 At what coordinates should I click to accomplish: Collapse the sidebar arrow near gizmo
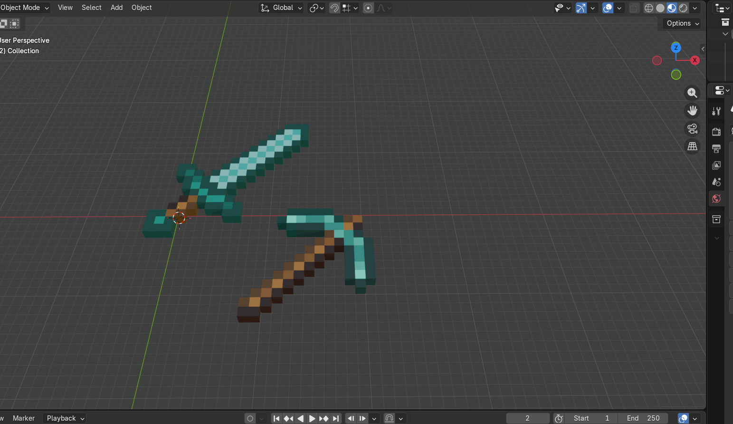point(703,49)
